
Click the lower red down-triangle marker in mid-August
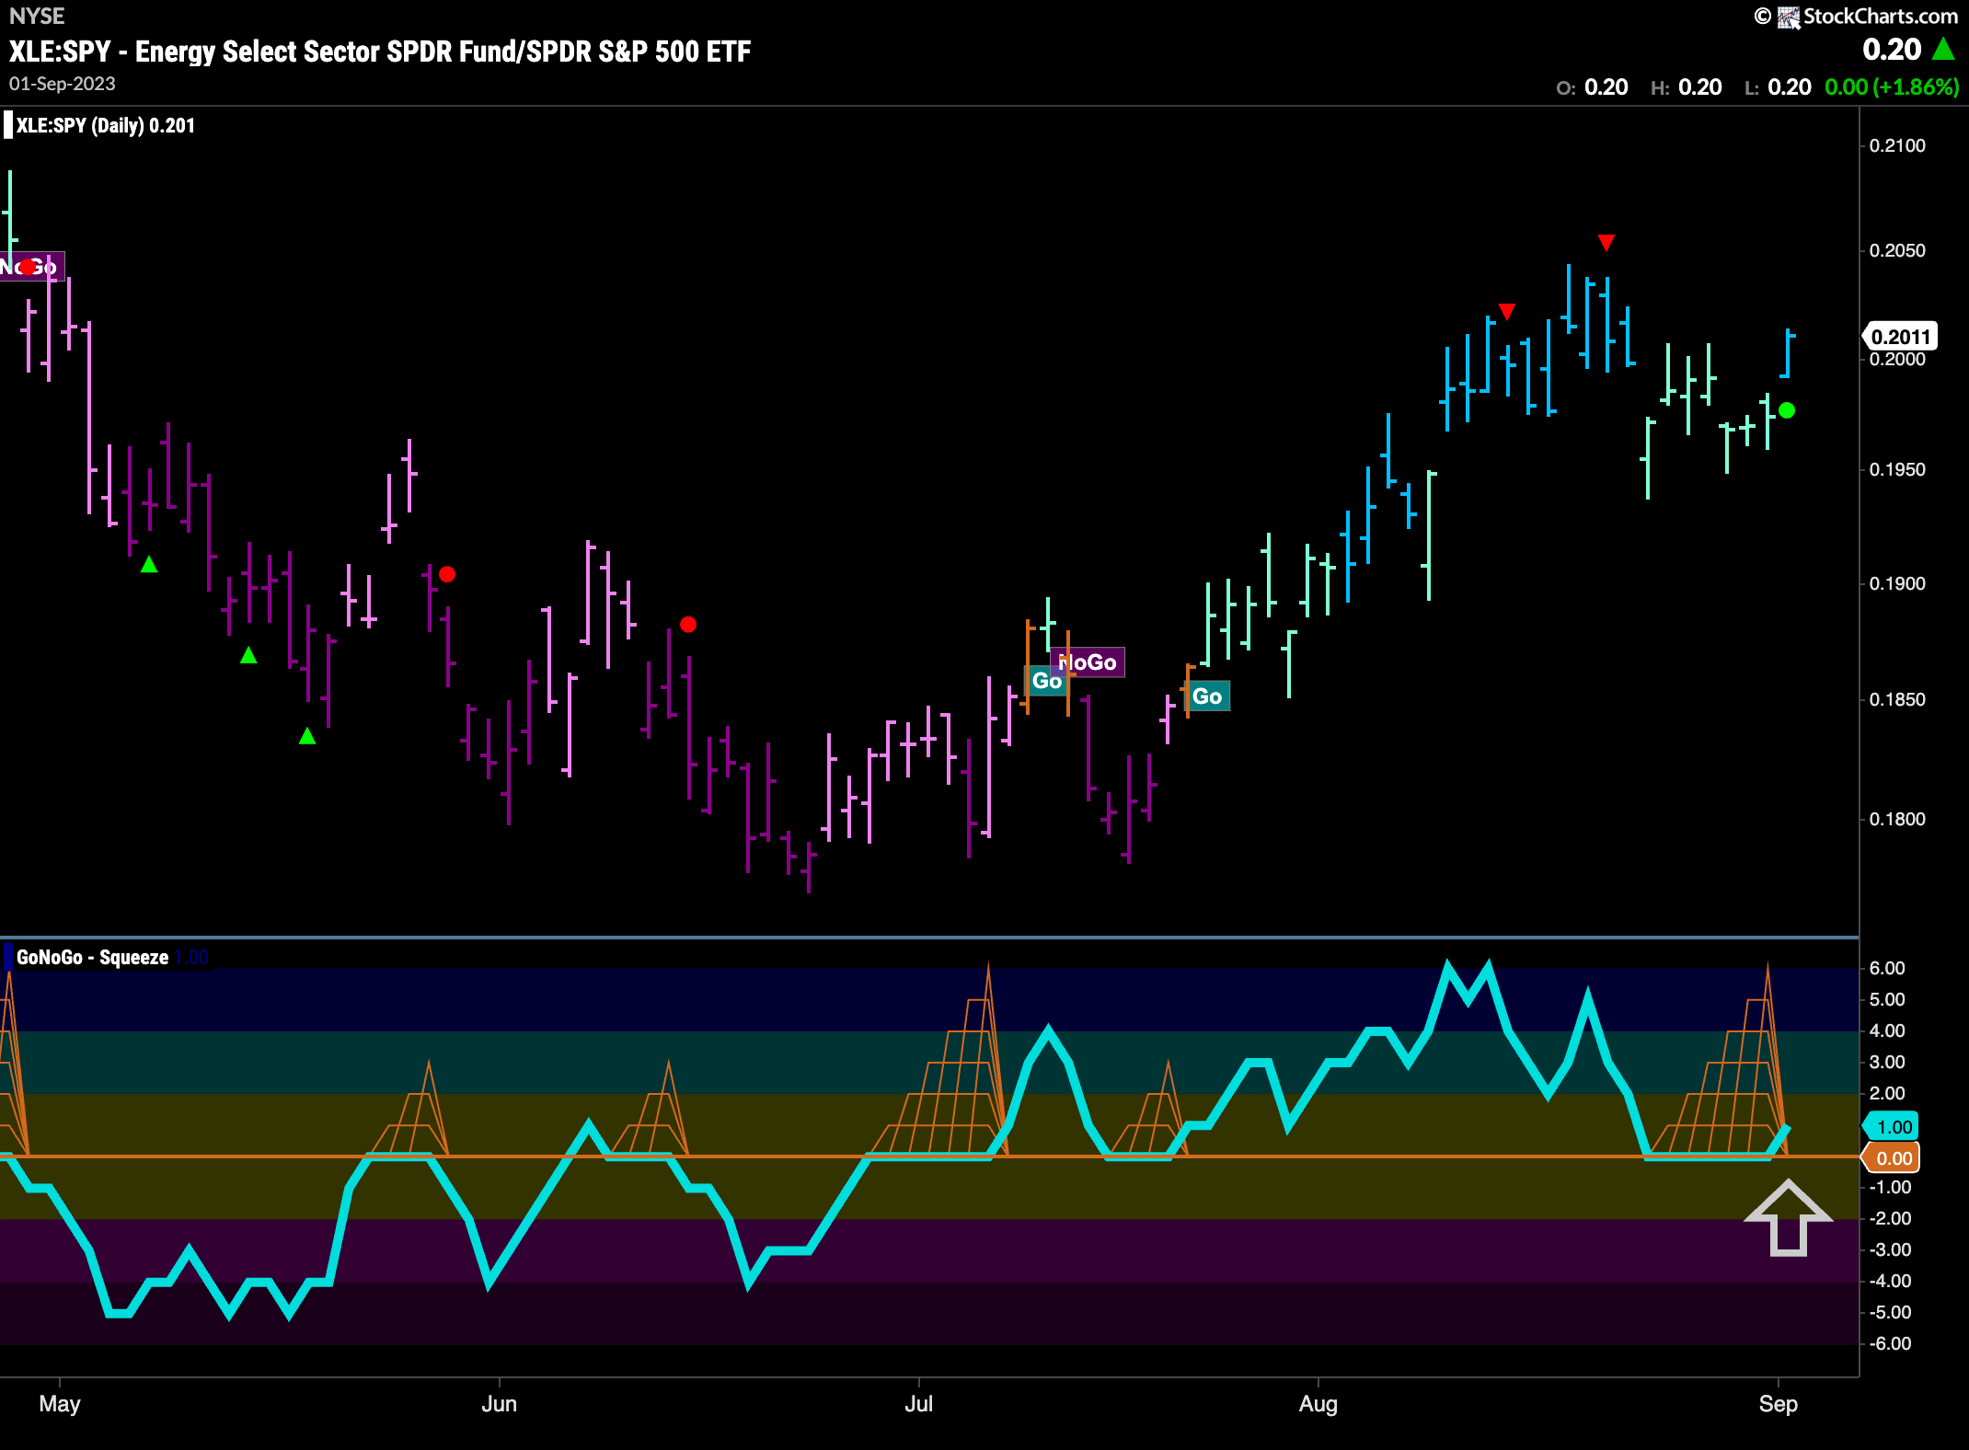[x=1507, y=312]
